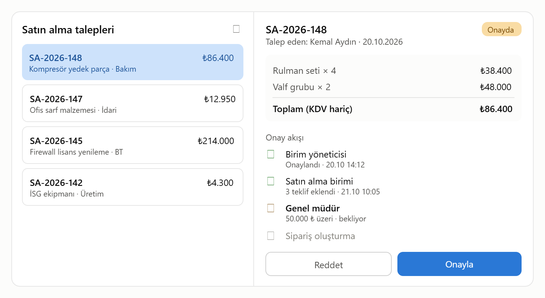Click the step box next to Birim yöneticisi

(271, 154)
